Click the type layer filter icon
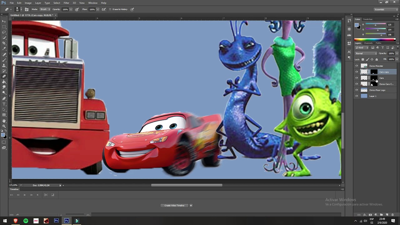The image size is (400, 225). (x=382, y=47)
